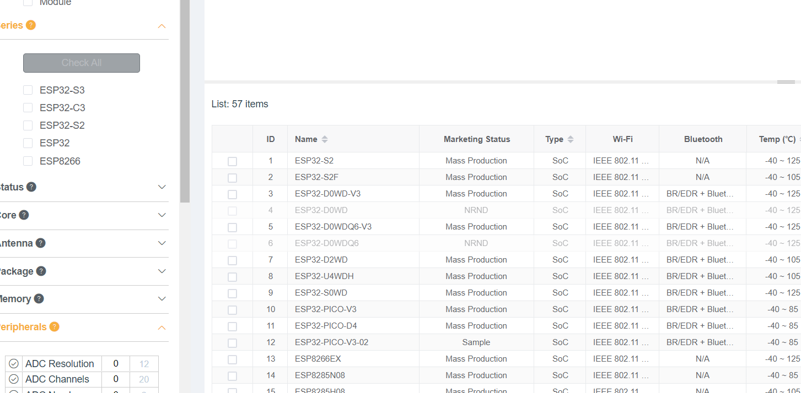The image size is (801, 393).
Task: Tick the ESP8266 series checkbox
Action: click(x=28, y=161)
